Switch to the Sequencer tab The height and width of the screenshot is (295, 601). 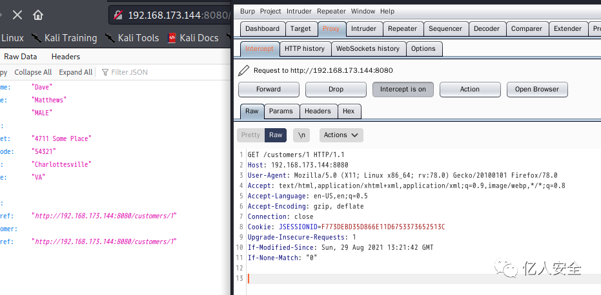tap(445, 29)
